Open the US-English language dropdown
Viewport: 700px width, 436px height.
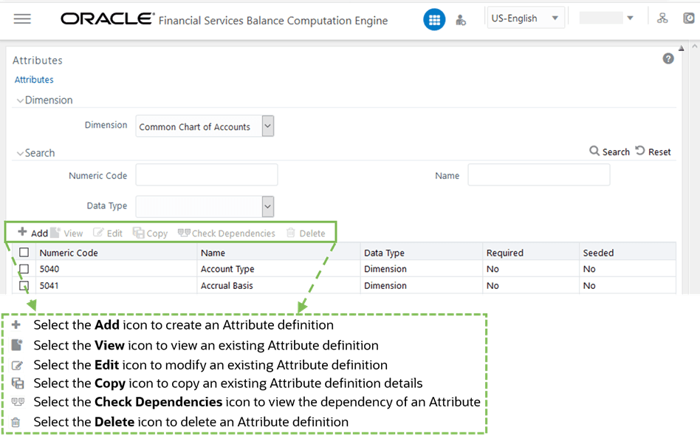click(x=526, y=18)
